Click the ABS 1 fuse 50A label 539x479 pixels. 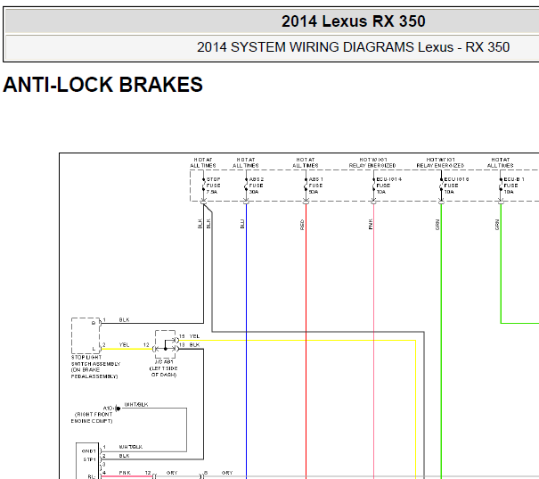(x=315, y=186)
